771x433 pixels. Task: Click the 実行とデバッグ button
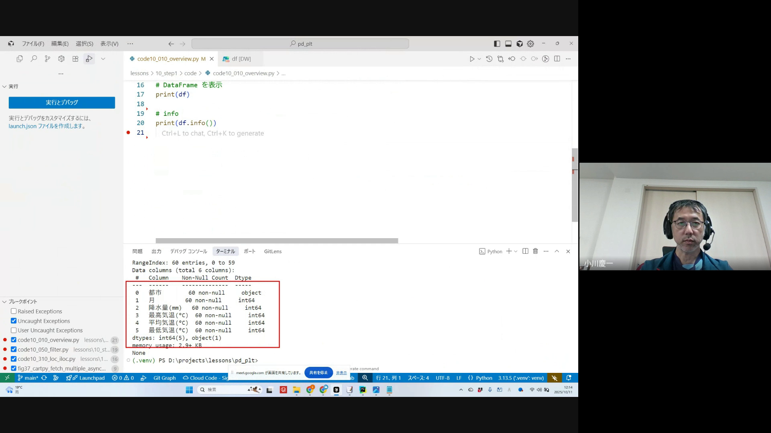pos(62,103)
